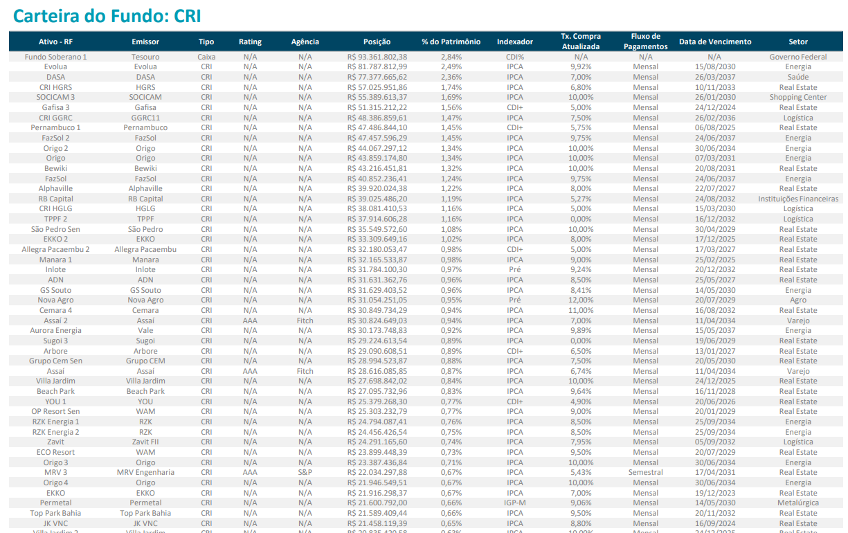Select the 'Aurora Energia' asset cell
The width and height of the screenshot is (848, 533).
[x=55, y=330]
